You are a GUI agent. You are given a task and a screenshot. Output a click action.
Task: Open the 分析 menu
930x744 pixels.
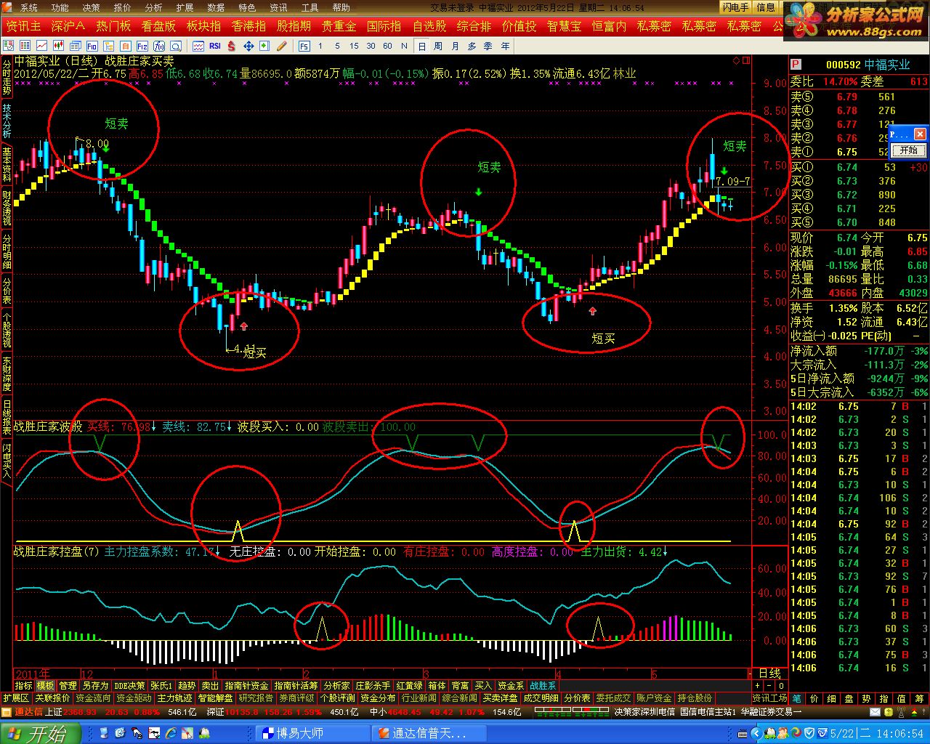tap(153, 7)
